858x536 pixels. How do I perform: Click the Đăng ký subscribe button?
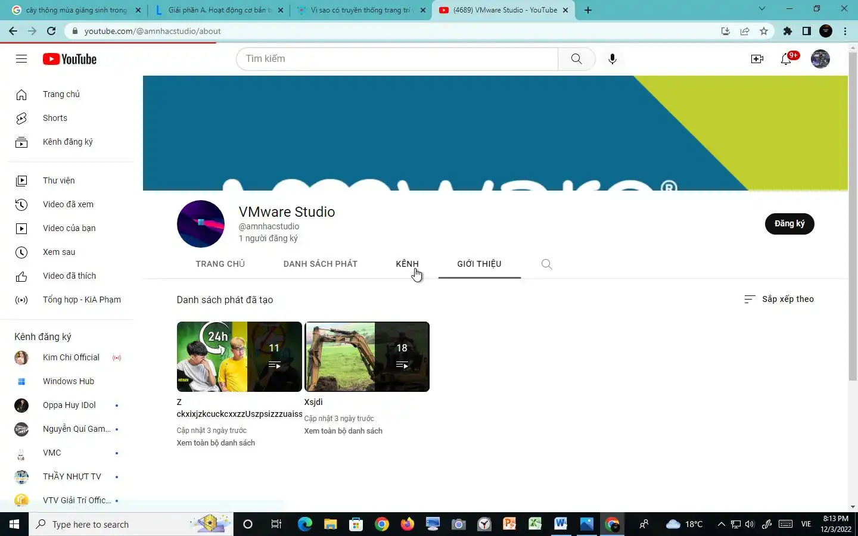(789, 223)
